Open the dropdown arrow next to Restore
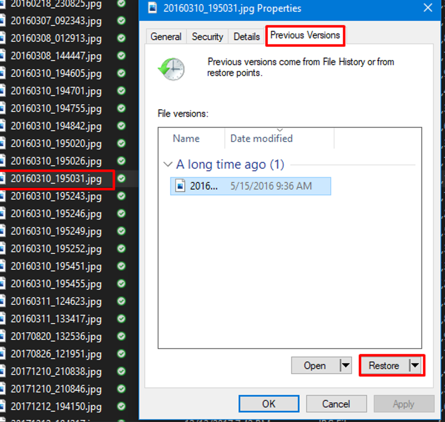The height and width of the screenshot is (422, 445). 415,366
